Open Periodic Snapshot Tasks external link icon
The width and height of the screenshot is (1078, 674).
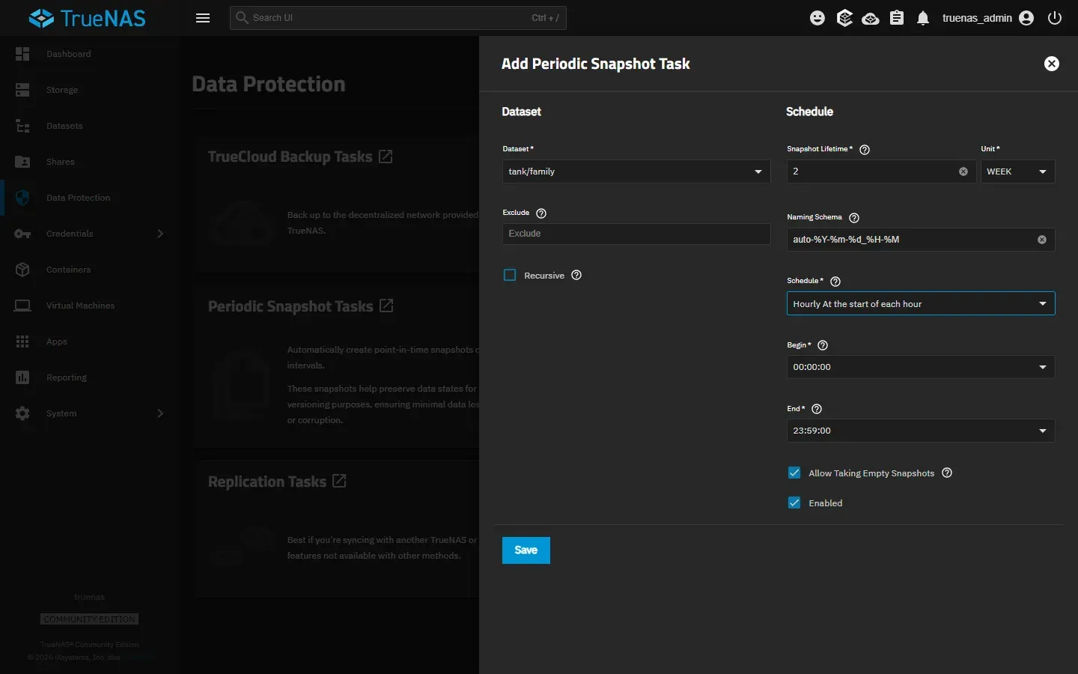click(x=386, y=306)
